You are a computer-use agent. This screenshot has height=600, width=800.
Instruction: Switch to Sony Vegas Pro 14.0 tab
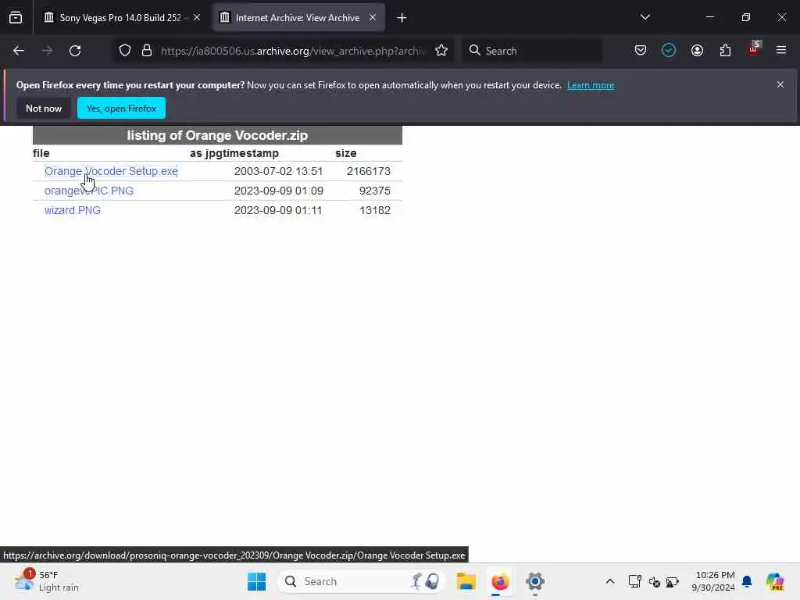pyautogui.click(x=122, y=18)
